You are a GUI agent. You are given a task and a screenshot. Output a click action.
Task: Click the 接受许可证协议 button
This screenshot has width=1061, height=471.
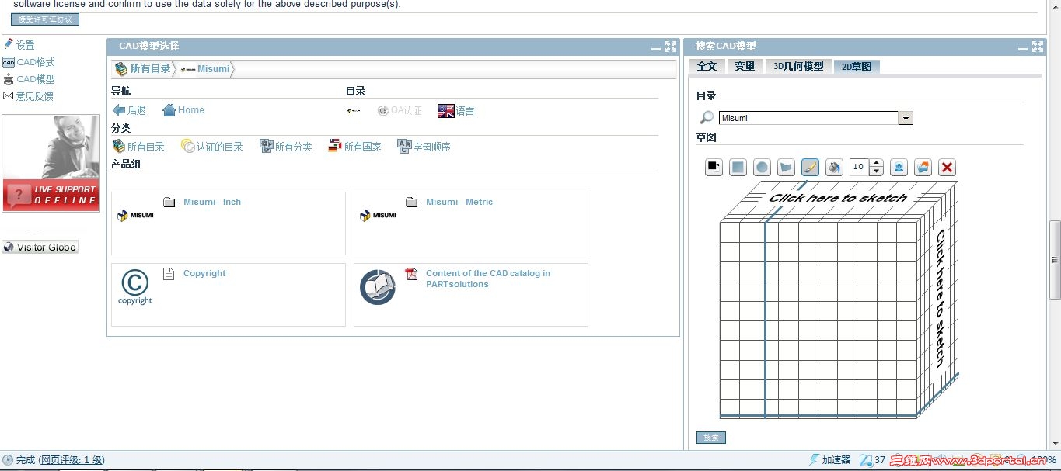45,19
